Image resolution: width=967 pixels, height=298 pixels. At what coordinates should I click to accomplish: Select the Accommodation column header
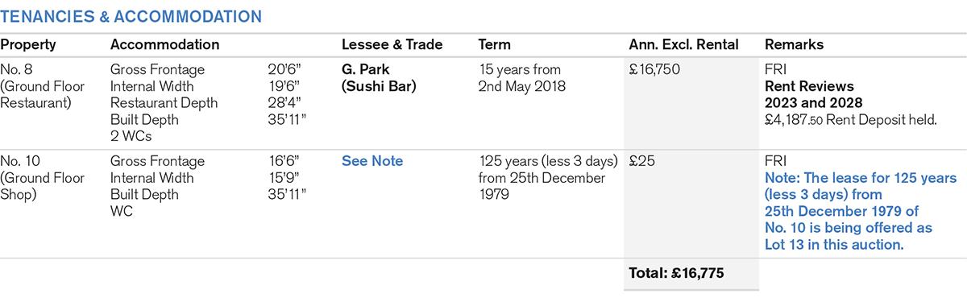[165, 45]
